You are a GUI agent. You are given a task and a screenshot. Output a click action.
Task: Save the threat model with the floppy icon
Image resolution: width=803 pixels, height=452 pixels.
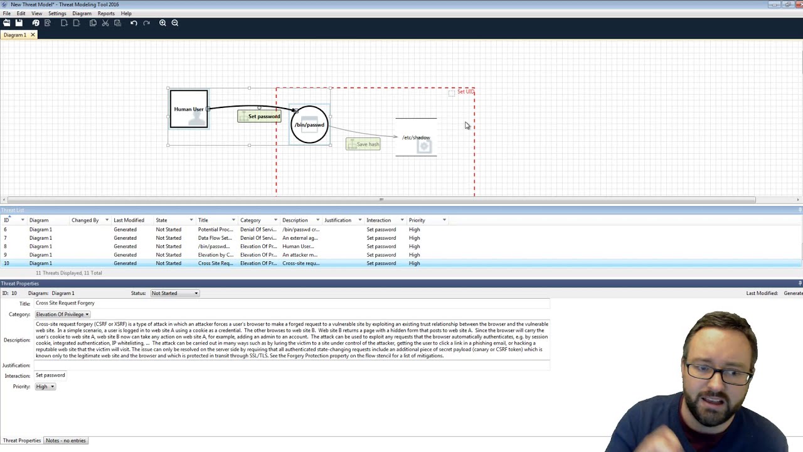(x=19, y=23)
